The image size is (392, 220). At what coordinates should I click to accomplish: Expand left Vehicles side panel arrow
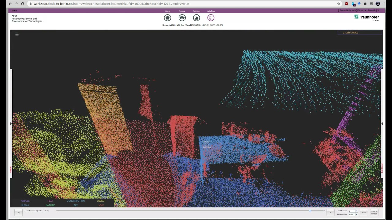(11, 123)
